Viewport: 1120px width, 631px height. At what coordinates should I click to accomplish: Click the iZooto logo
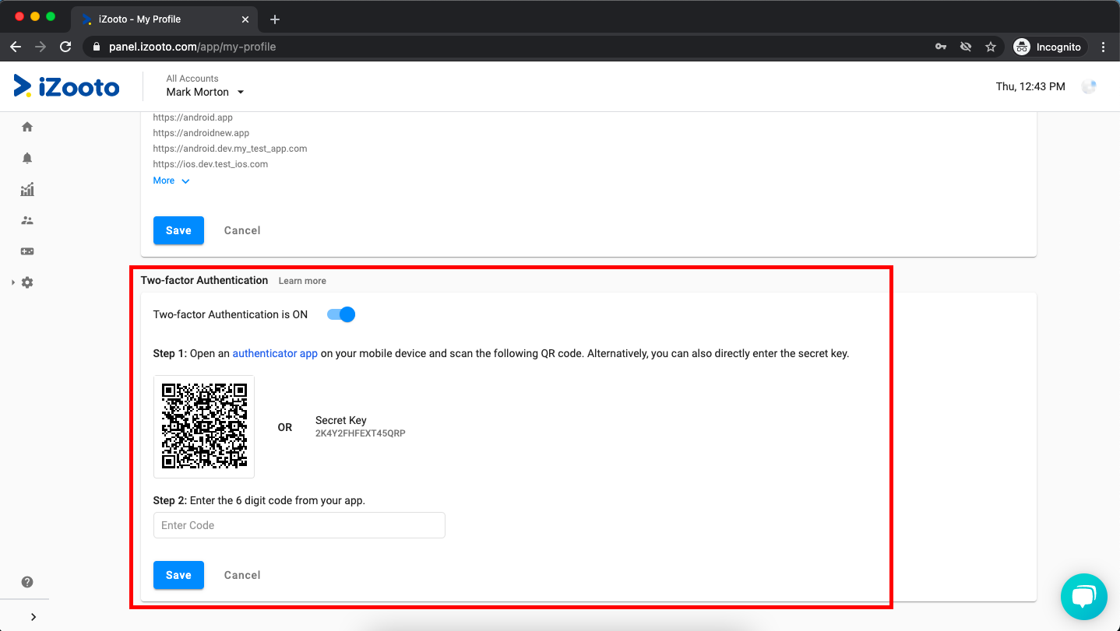point(67,86)
